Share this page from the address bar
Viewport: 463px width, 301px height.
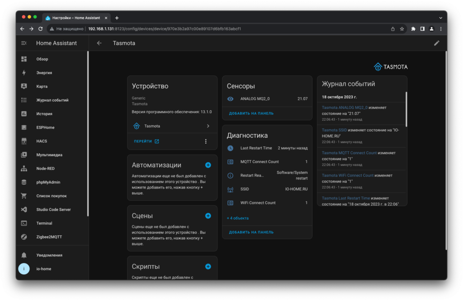393,29
